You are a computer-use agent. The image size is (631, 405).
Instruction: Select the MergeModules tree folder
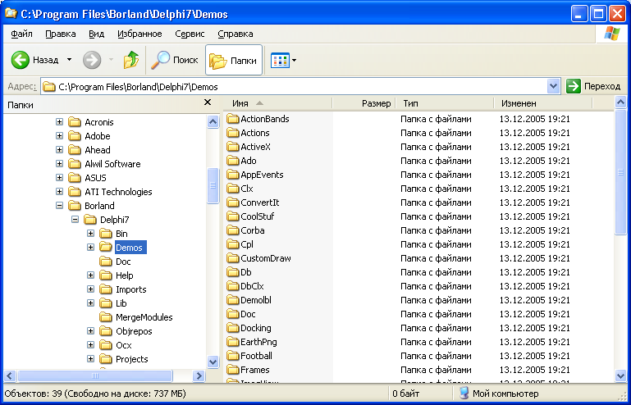point(144,317)
